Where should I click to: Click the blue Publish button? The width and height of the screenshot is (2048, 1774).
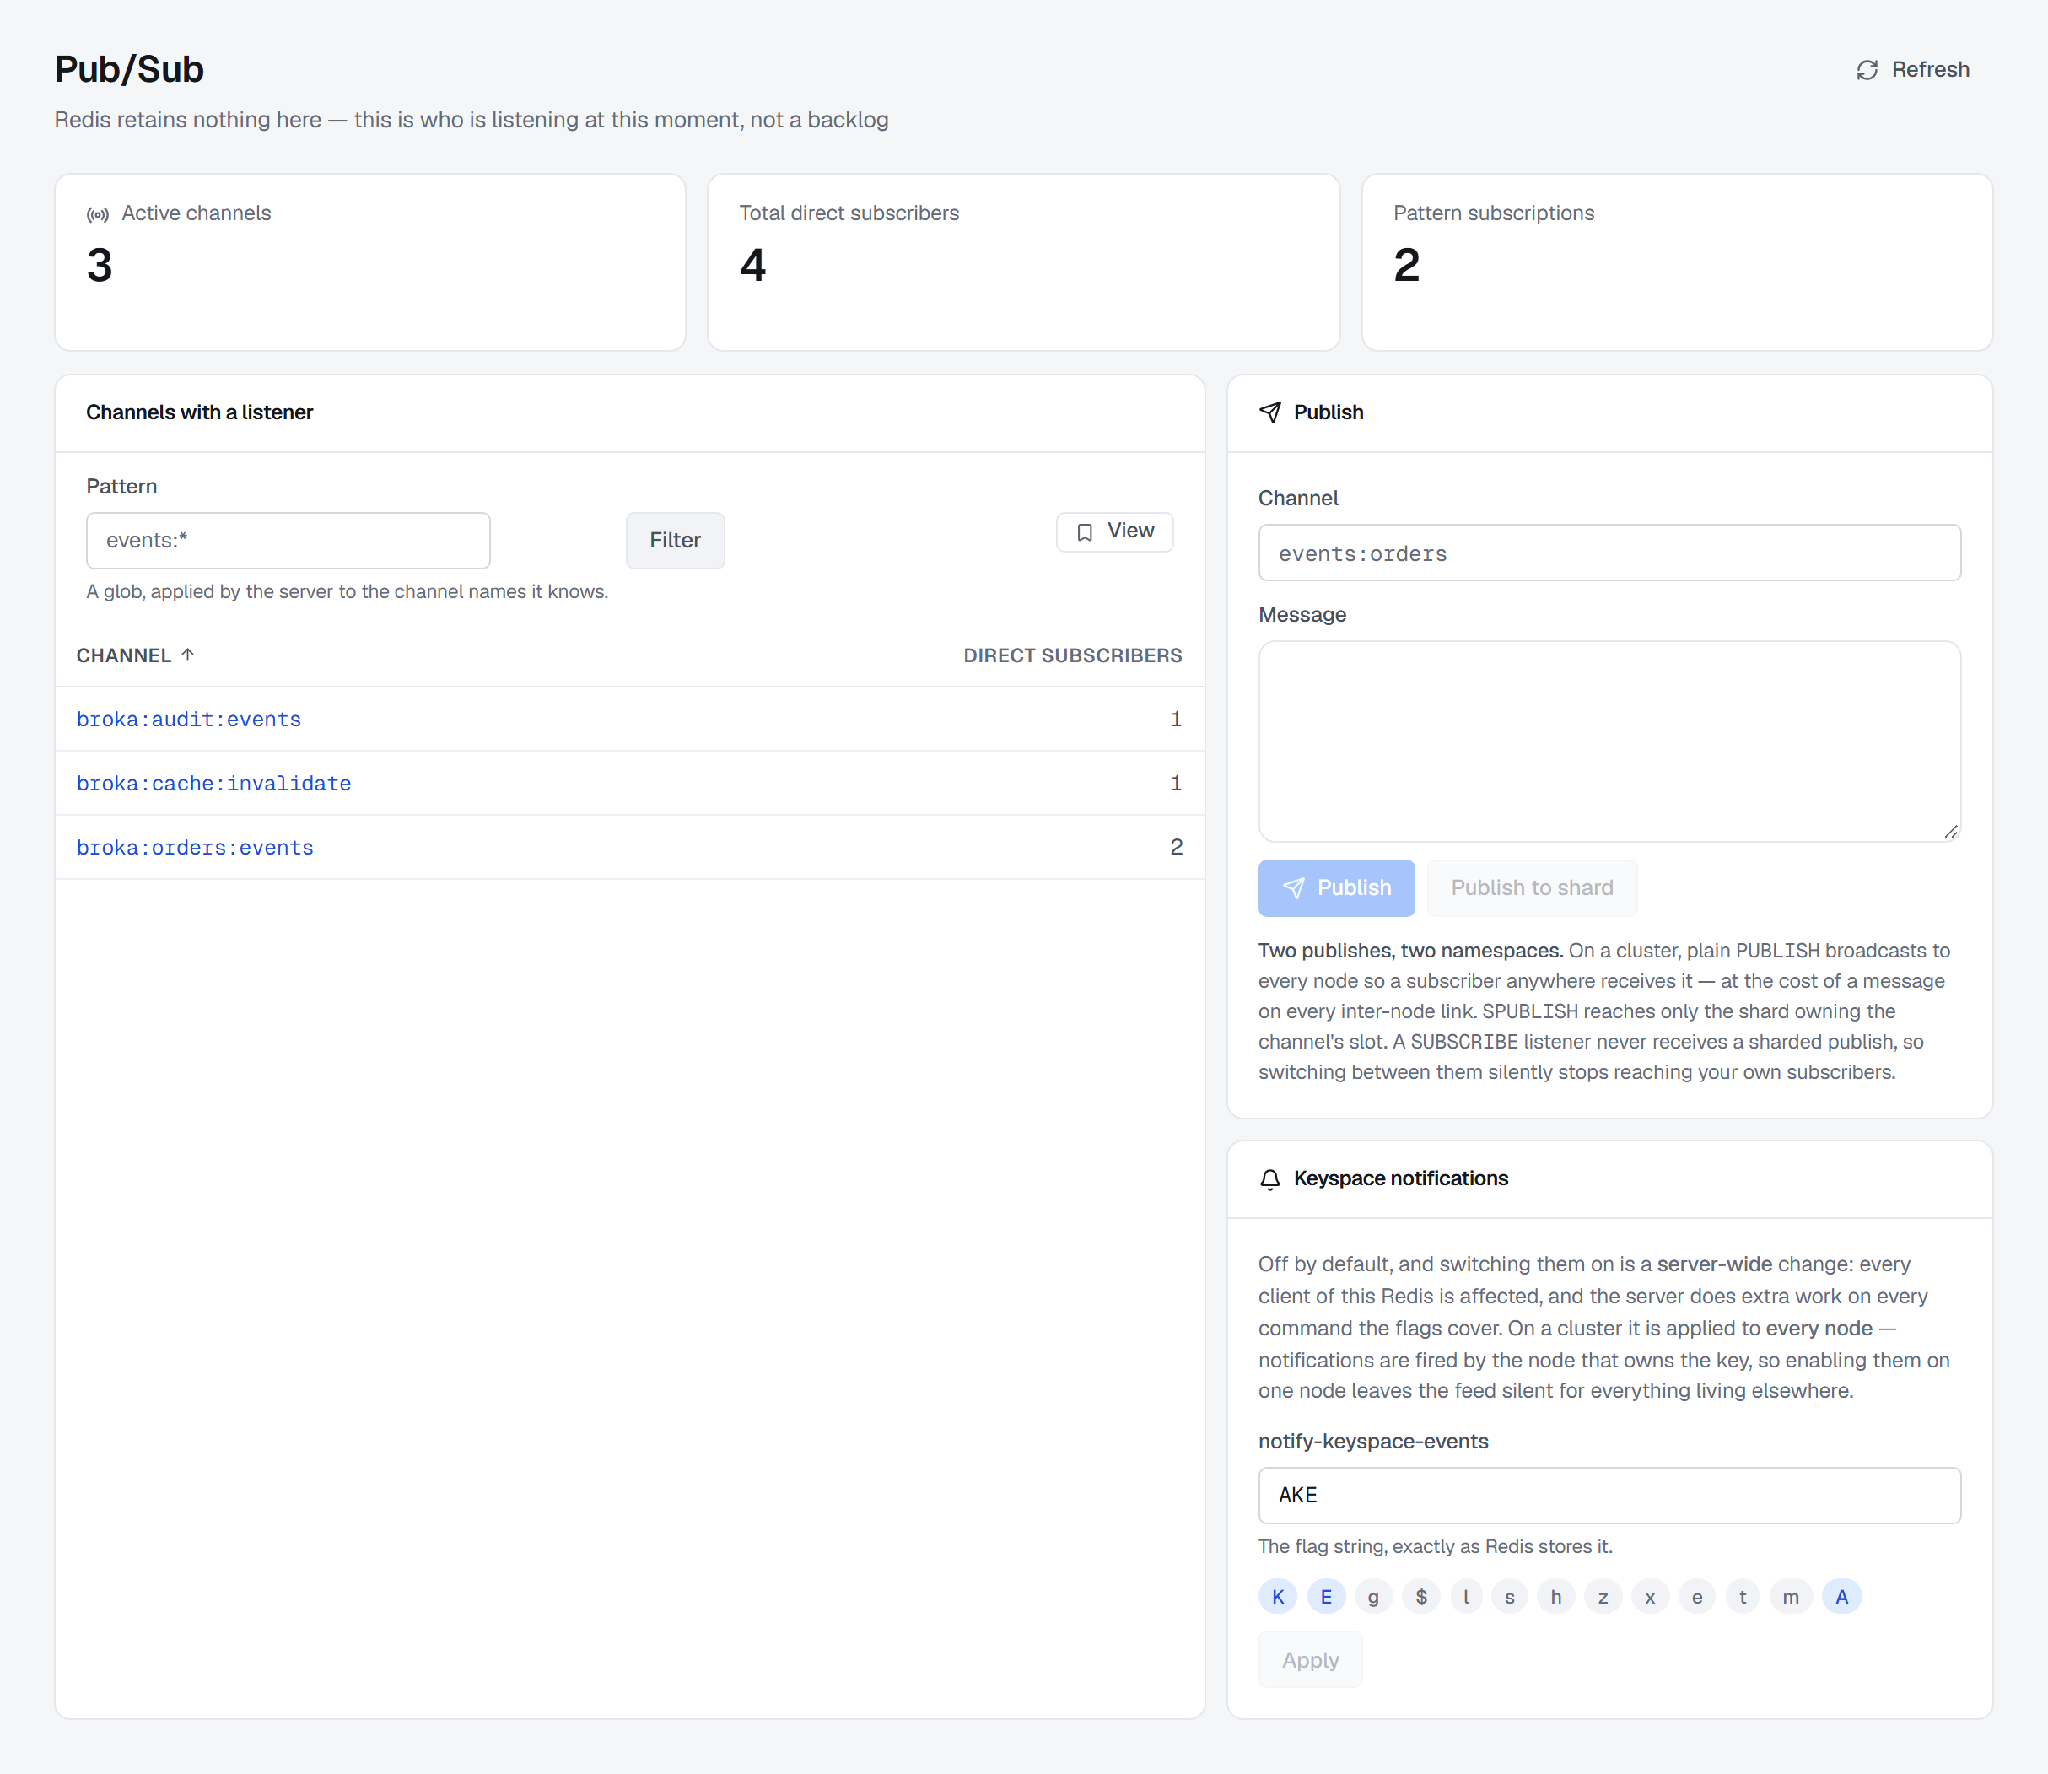tap(1336, 888)
